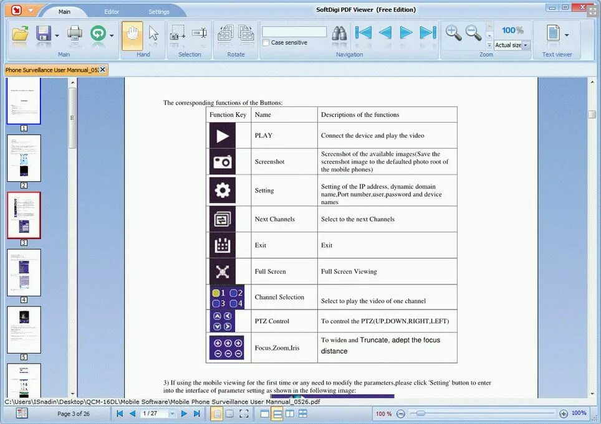Go to first page in bottom bar
Image resolution: width=601 pixels, height=424 pixels.
coord(120,413)
